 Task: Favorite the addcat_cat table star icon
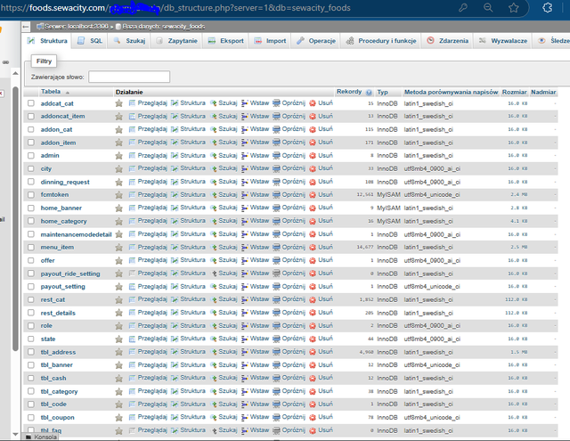click(118, 103)
